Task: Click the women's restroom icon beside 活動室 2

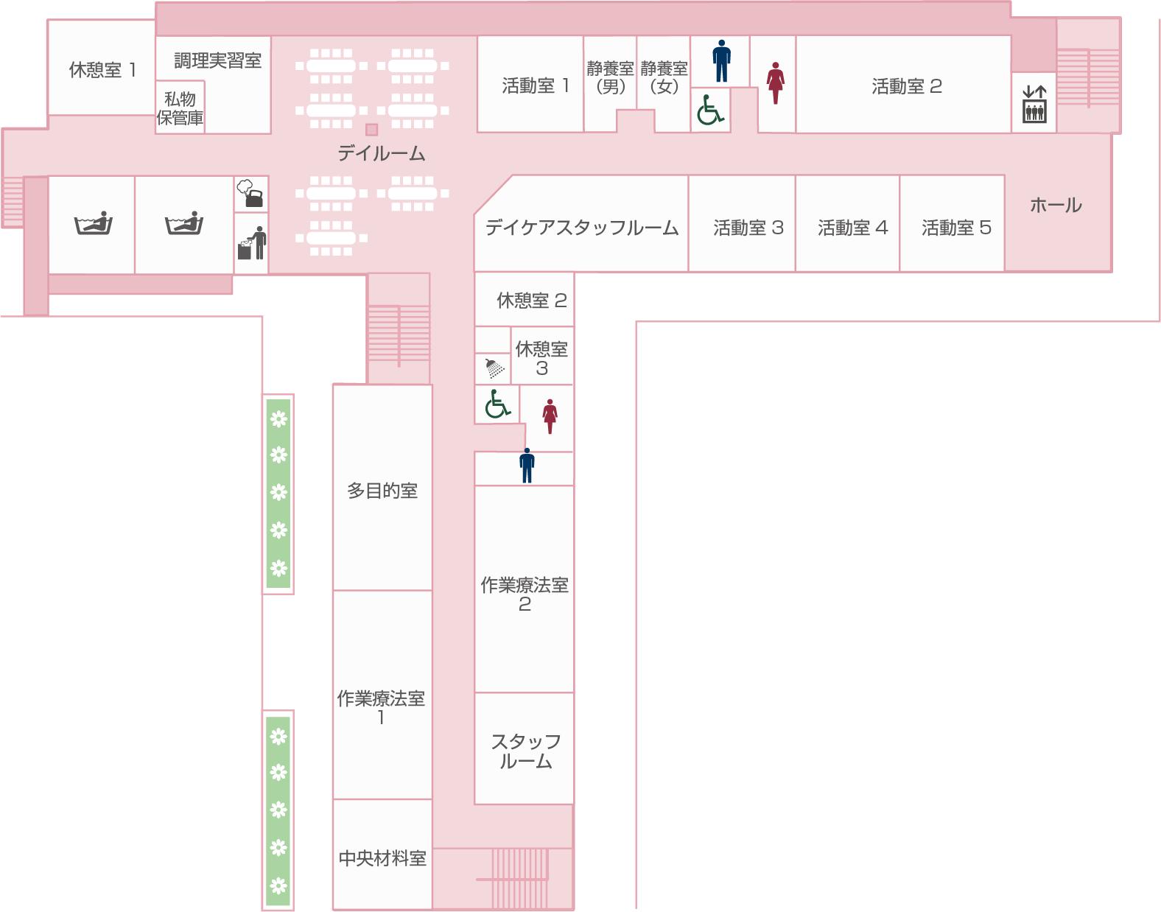Action: coord(775,83)
